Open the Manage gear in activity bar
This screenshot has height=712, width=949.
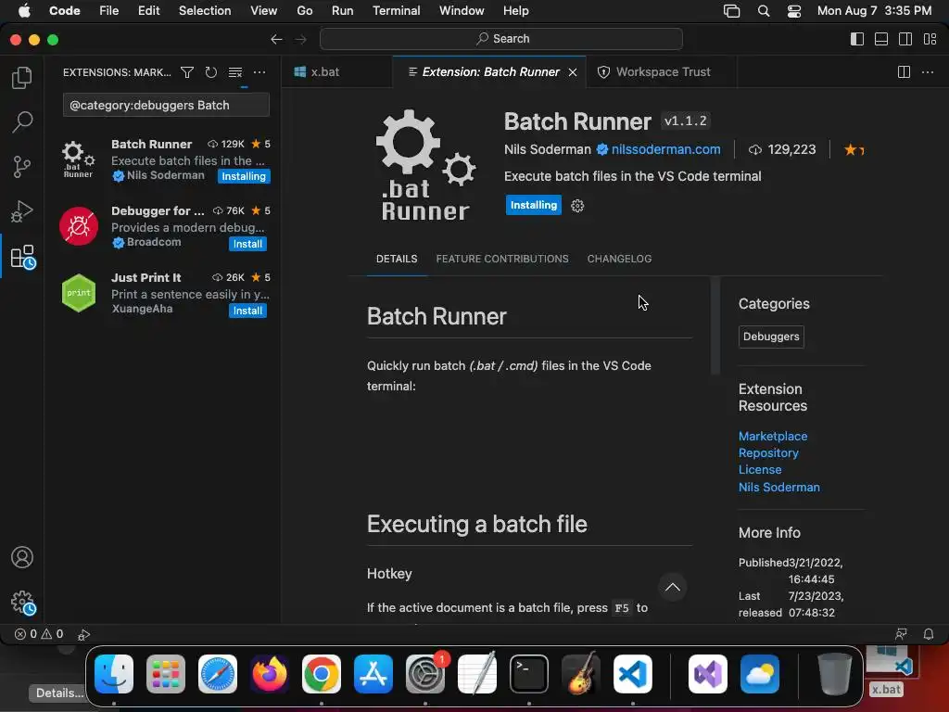point(23,603)
